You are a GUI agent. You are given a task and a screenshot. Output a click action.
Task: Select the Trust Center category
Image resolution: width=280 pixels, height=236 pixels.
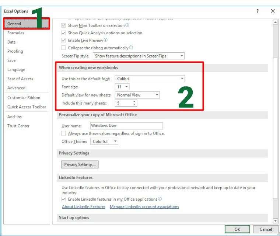tap(27, 126)
